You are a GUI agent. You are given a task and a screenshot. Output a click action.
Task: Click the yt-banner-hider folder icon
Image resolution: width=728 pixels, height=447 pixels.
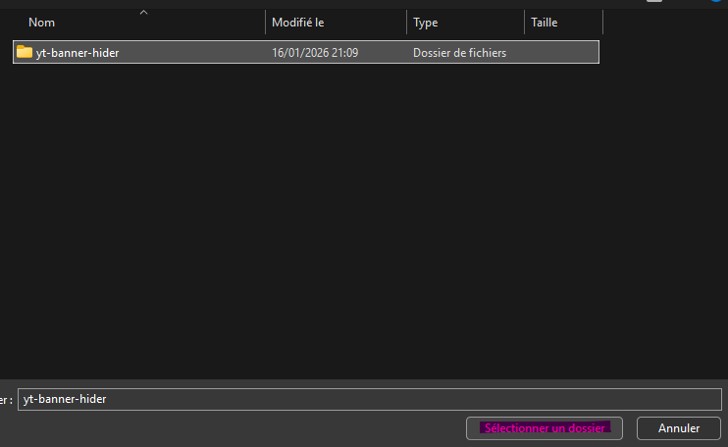[25, 52]
